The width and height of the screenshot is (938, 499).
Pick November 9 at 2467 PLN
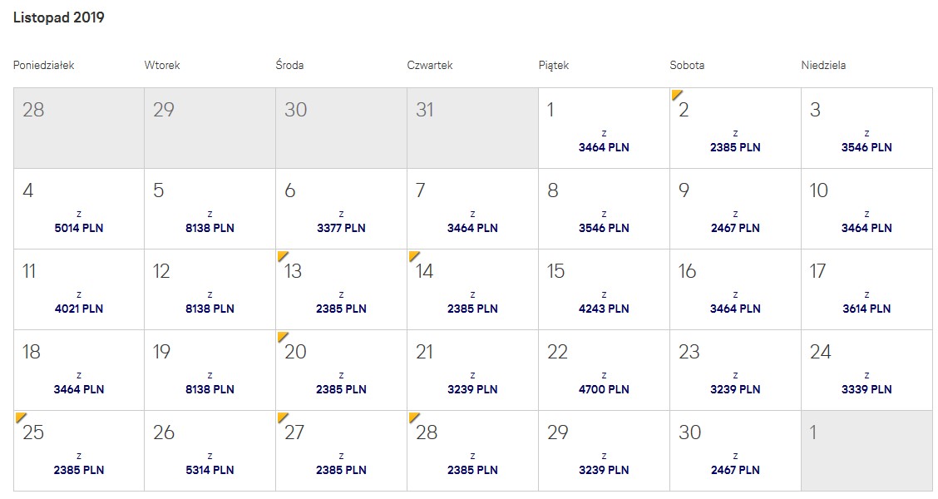735,209
